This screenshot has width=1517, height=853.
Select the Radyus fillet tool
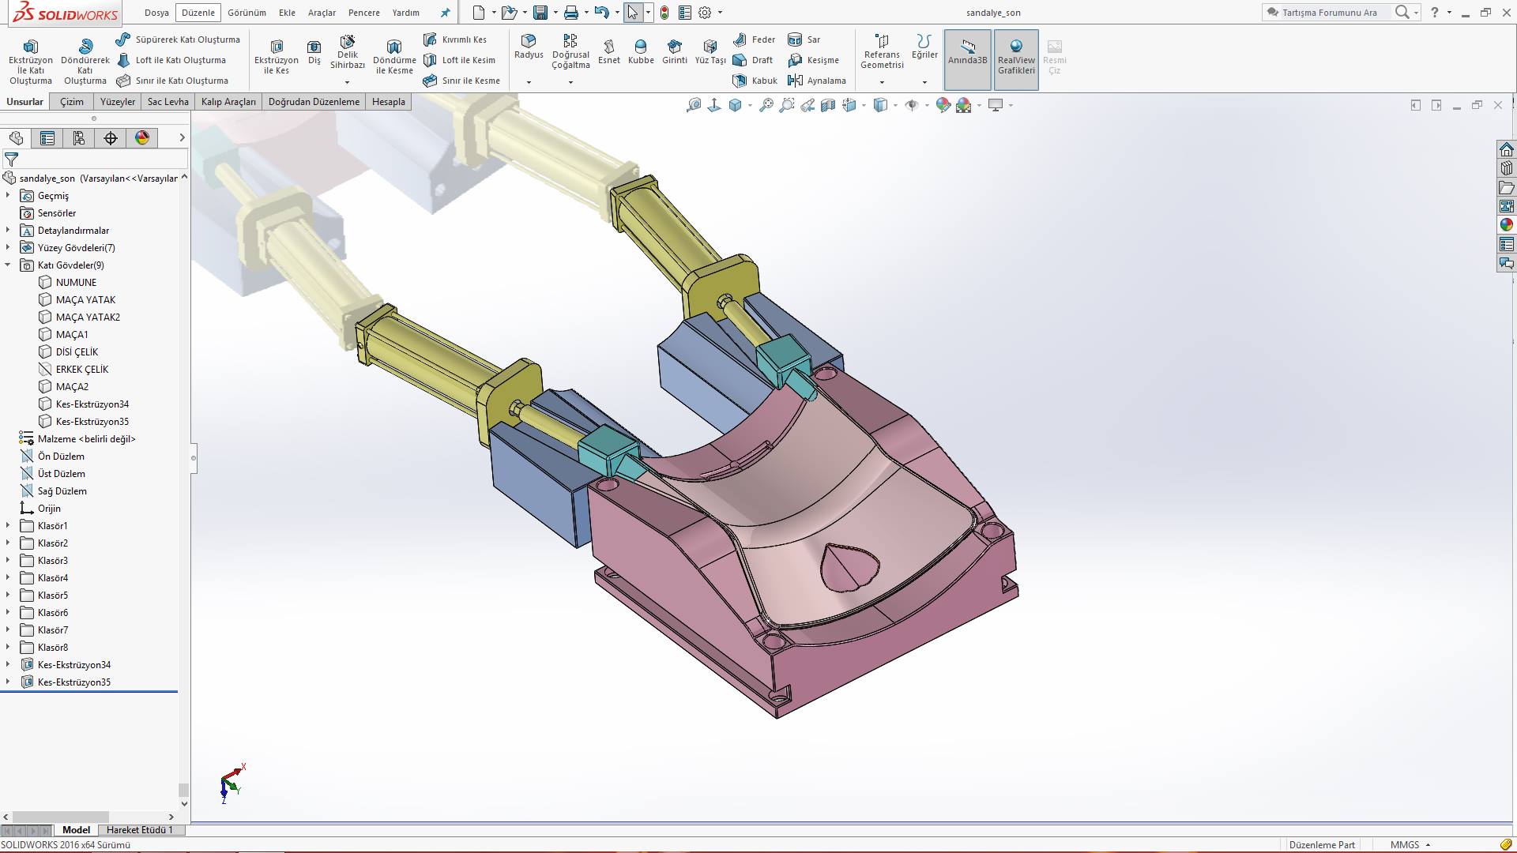coord(529,47)
